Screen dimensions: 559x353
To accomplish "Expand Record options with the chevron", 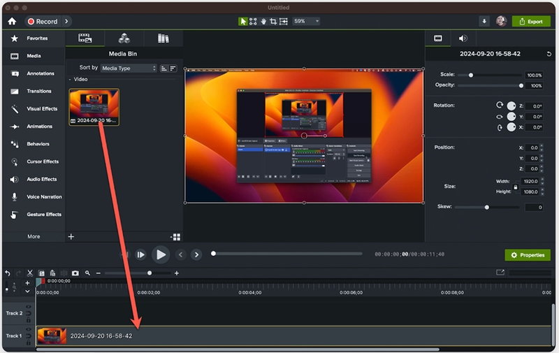I will 66,22.
